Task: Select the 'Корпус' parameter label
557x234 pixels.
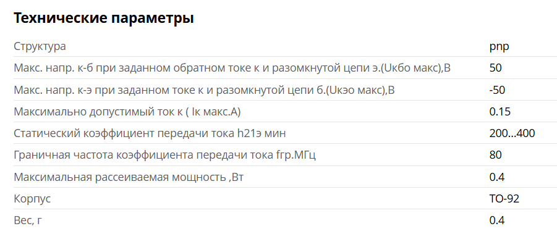Action: (x=32, y=199)
